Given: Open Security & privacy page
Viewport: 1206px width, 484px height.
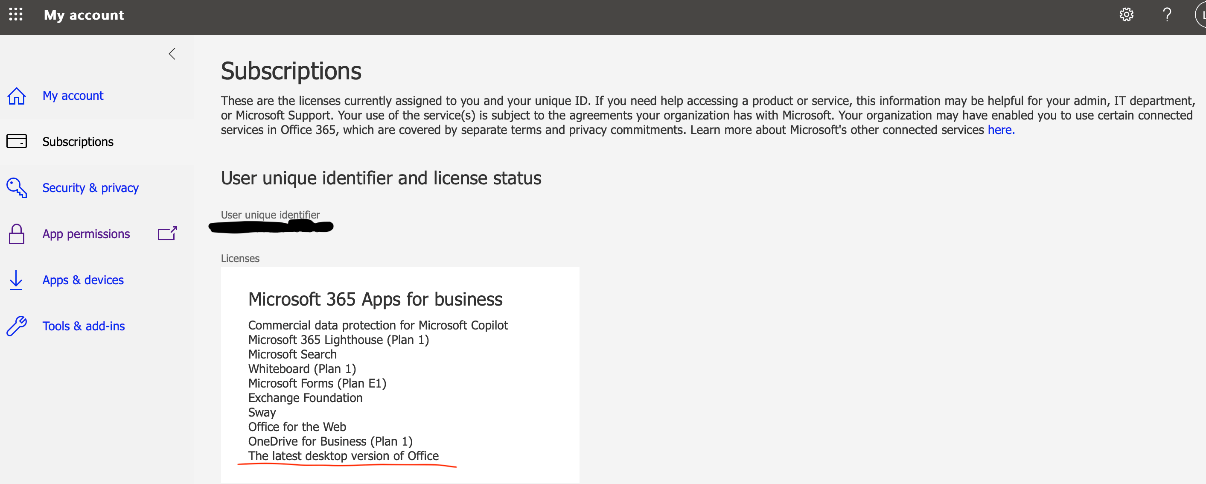Looking at the screenshot, I should 90,188.
